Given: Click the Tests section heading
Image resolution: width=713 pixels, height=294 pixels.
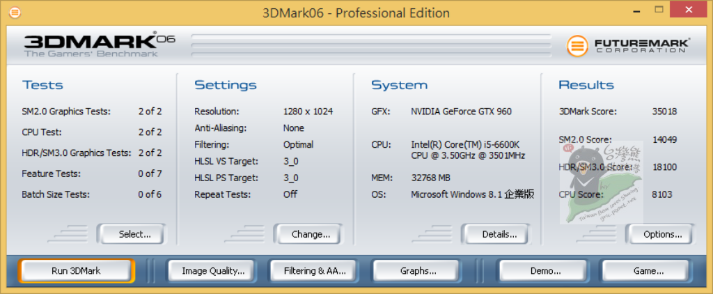Looking at the screenshot, I should pyautogui.click(x=42, y=85).
